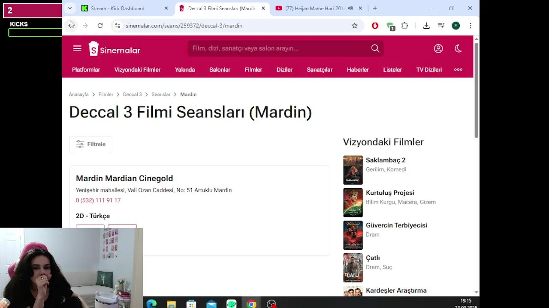The width and height of the screenshot is (549, 308).
Task: Click the search magnifier icon
Action: tap(375, 48)
